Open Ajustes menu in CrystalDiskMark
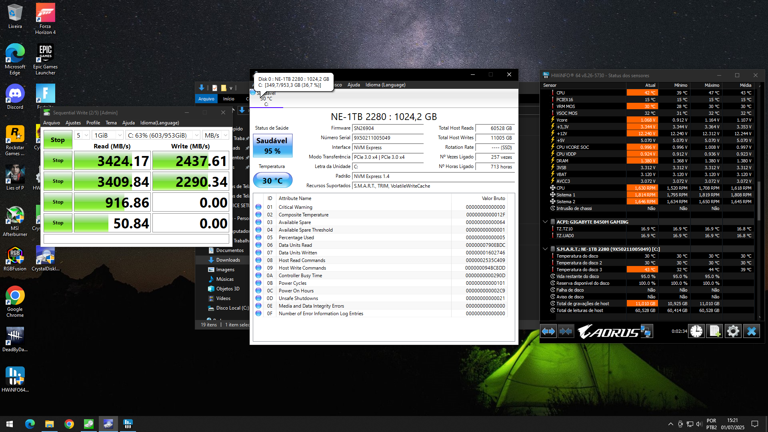The height and width of the screenshot is (432, 768). point(73,123)
